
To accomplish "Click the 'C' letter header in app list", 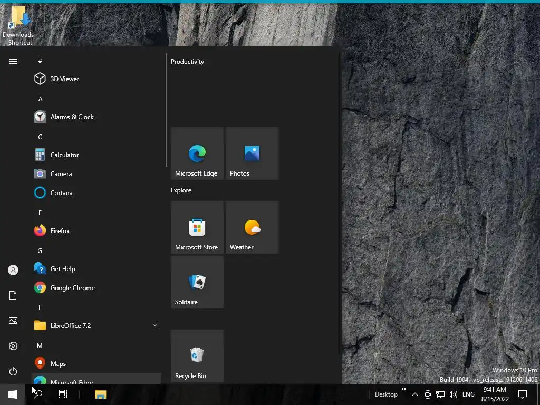I will 40,137.
